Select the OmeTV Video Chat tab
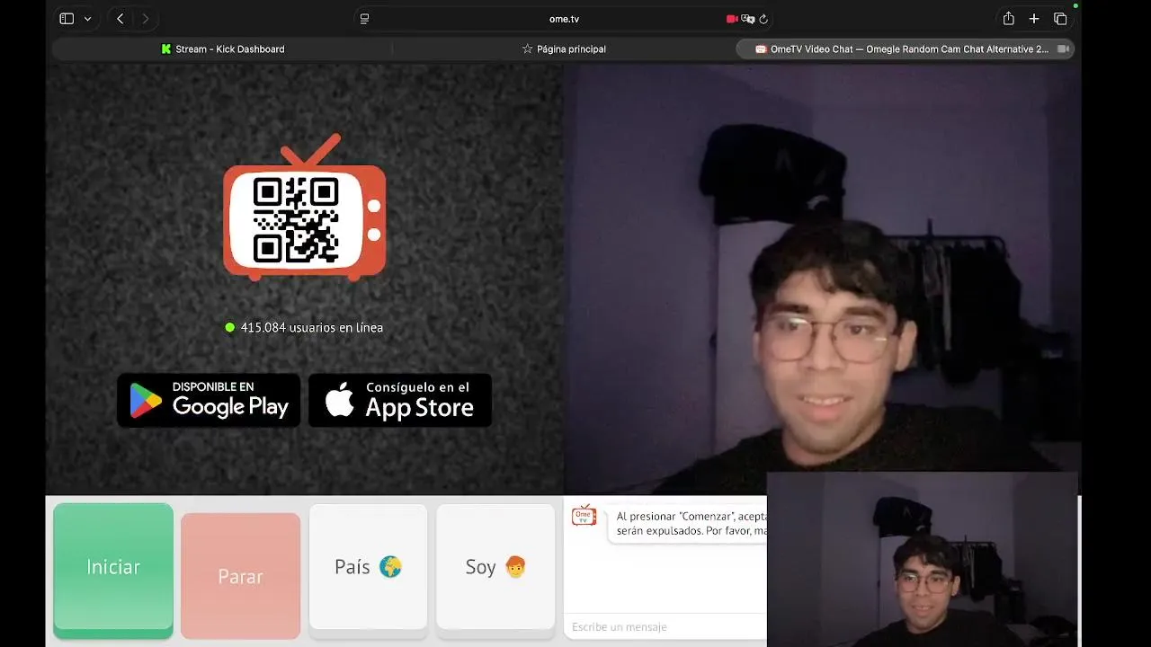The width and height of the screenshot is (1151, 647). pyautogui.click(x=905, y=49)
